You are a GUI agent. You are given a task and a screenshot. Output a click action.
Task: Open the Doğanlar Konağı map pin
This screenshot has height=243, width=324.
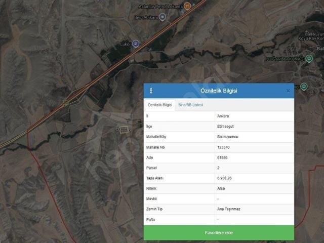[309, 59]
